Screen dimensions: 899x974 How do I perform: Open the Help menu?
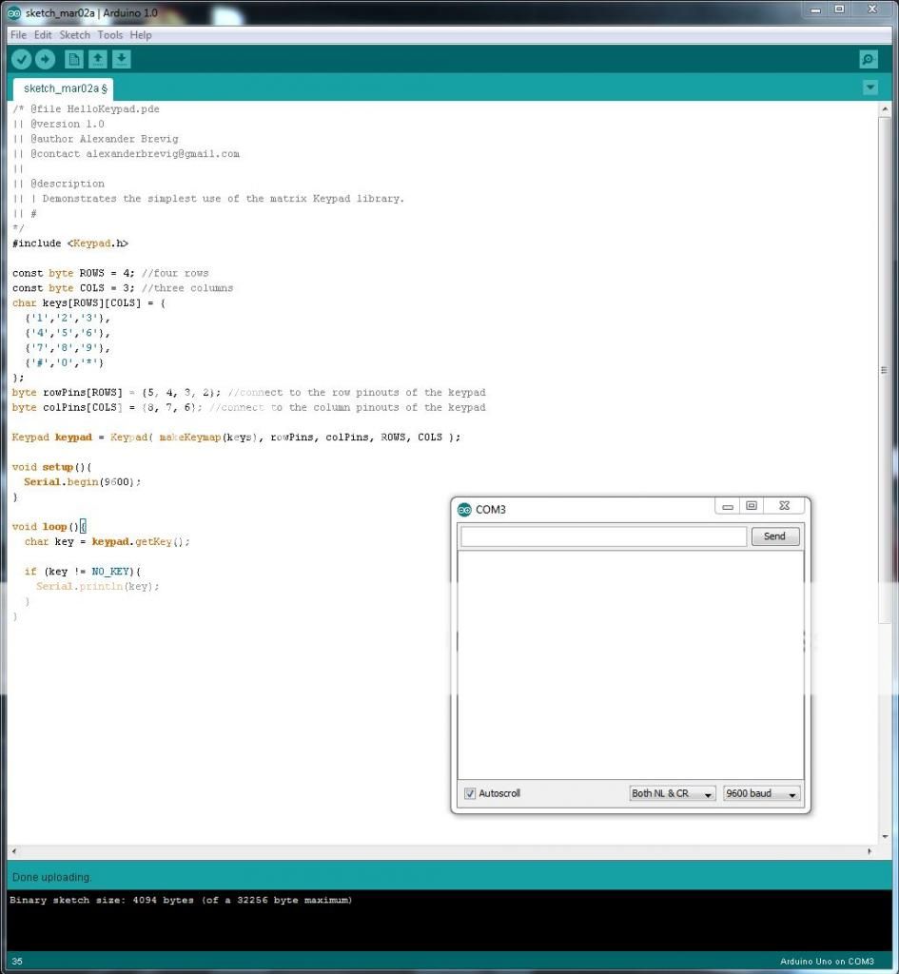(x=141, y=35)
